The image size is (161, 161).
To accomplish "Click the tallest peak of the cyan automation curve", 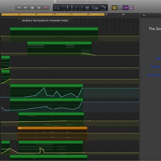I will point(44,88).
